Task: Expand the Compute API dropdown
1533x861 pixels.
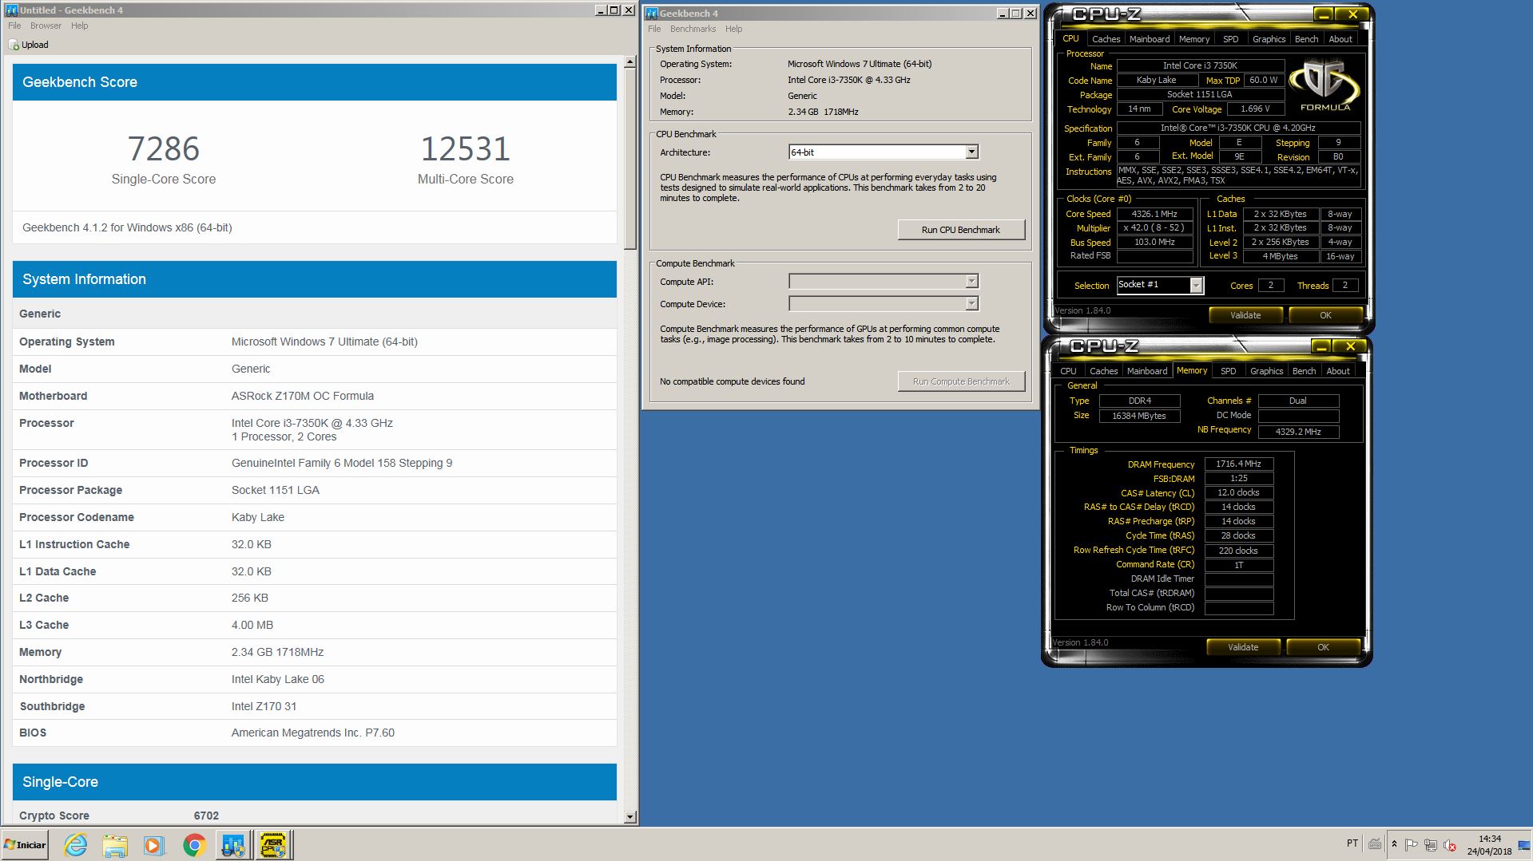Action: 971,282
